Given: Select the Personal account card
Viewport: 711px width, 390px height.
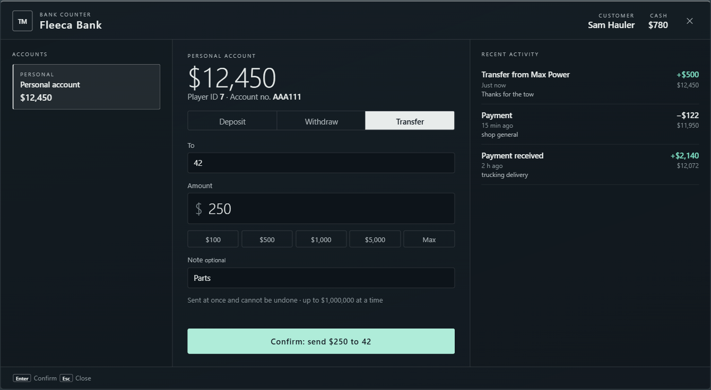Looking at the screenshot, I should (86, 87).
